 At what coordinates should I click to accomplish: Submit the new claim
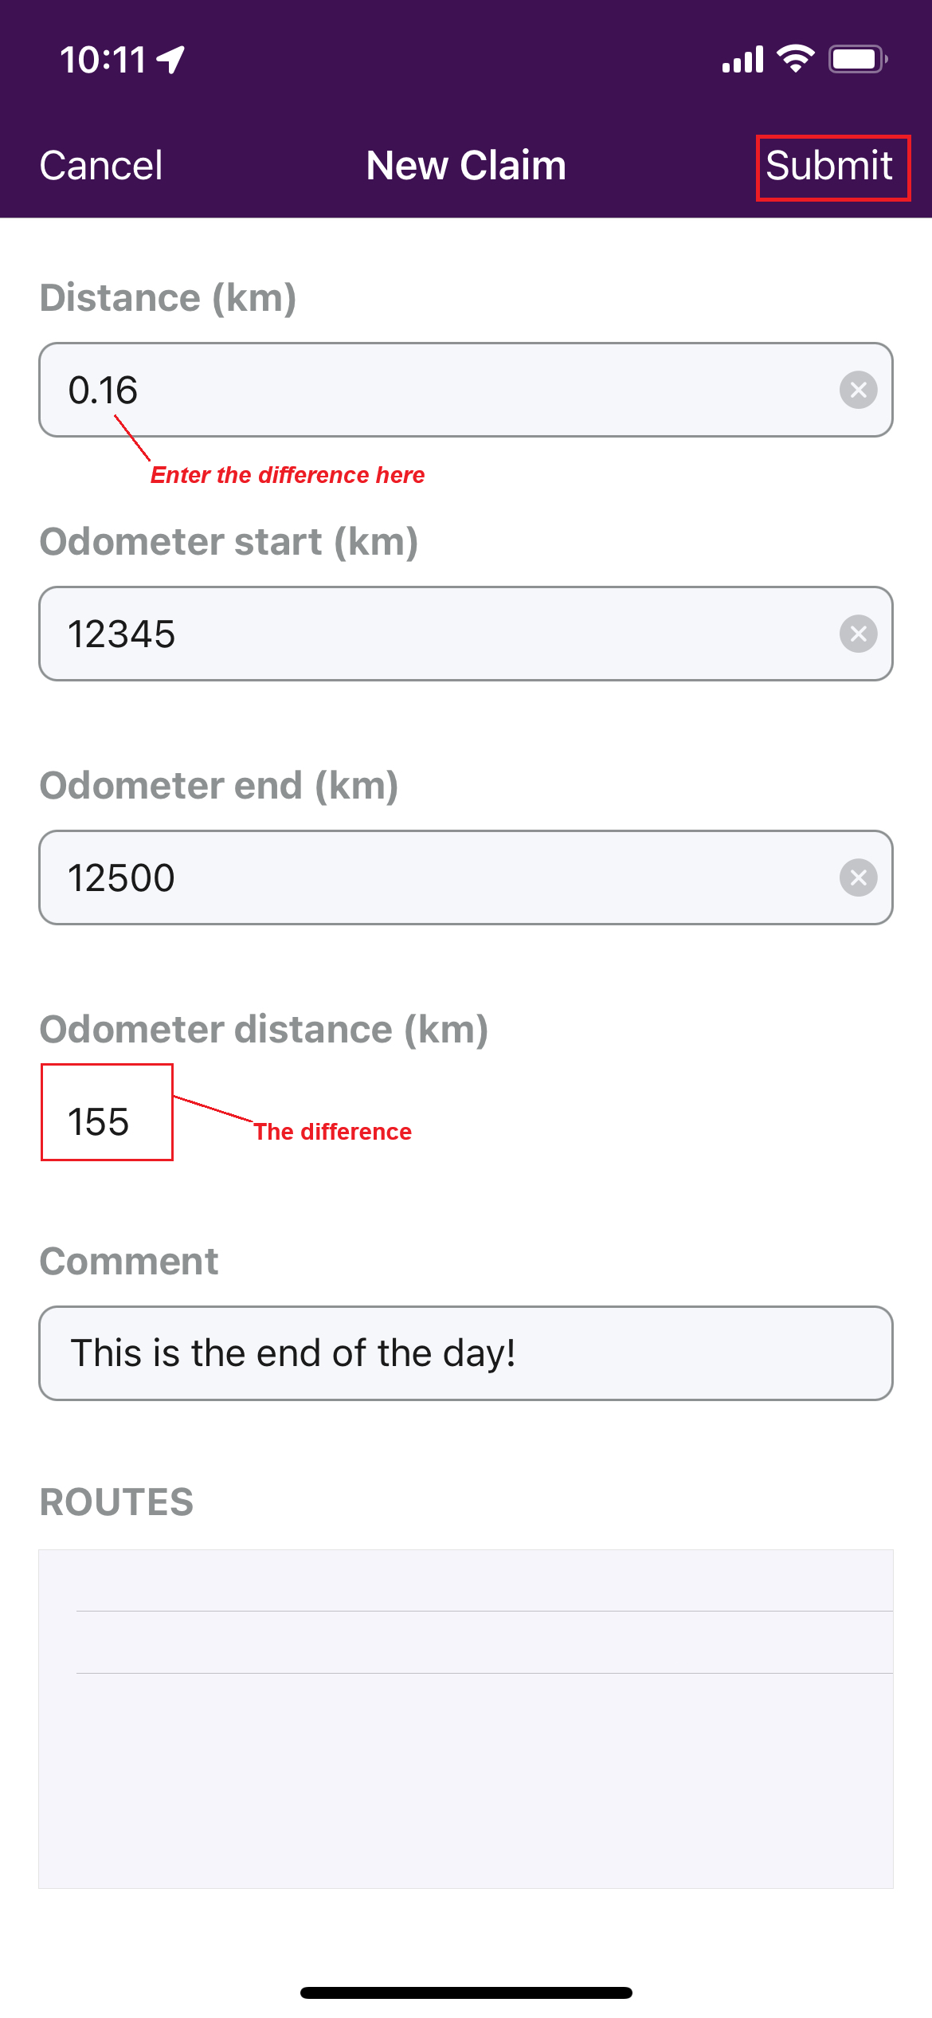831,167
